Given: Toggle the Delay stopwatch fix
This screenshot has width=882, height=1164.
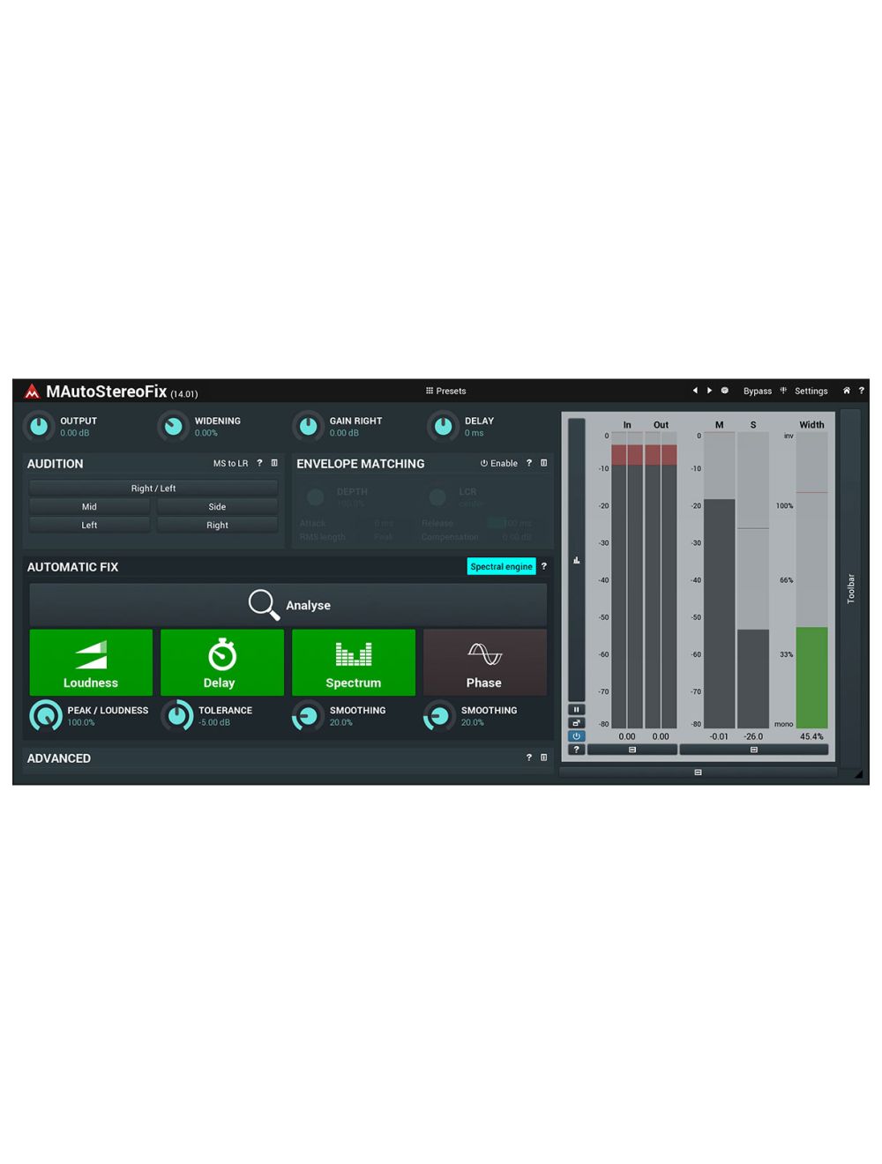Looking at the screenshot, I should [x=221, y=662].
